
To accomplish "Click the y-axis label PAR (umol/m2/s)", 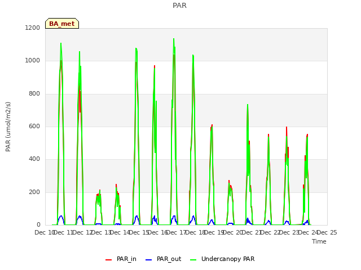I will point(8,127).
